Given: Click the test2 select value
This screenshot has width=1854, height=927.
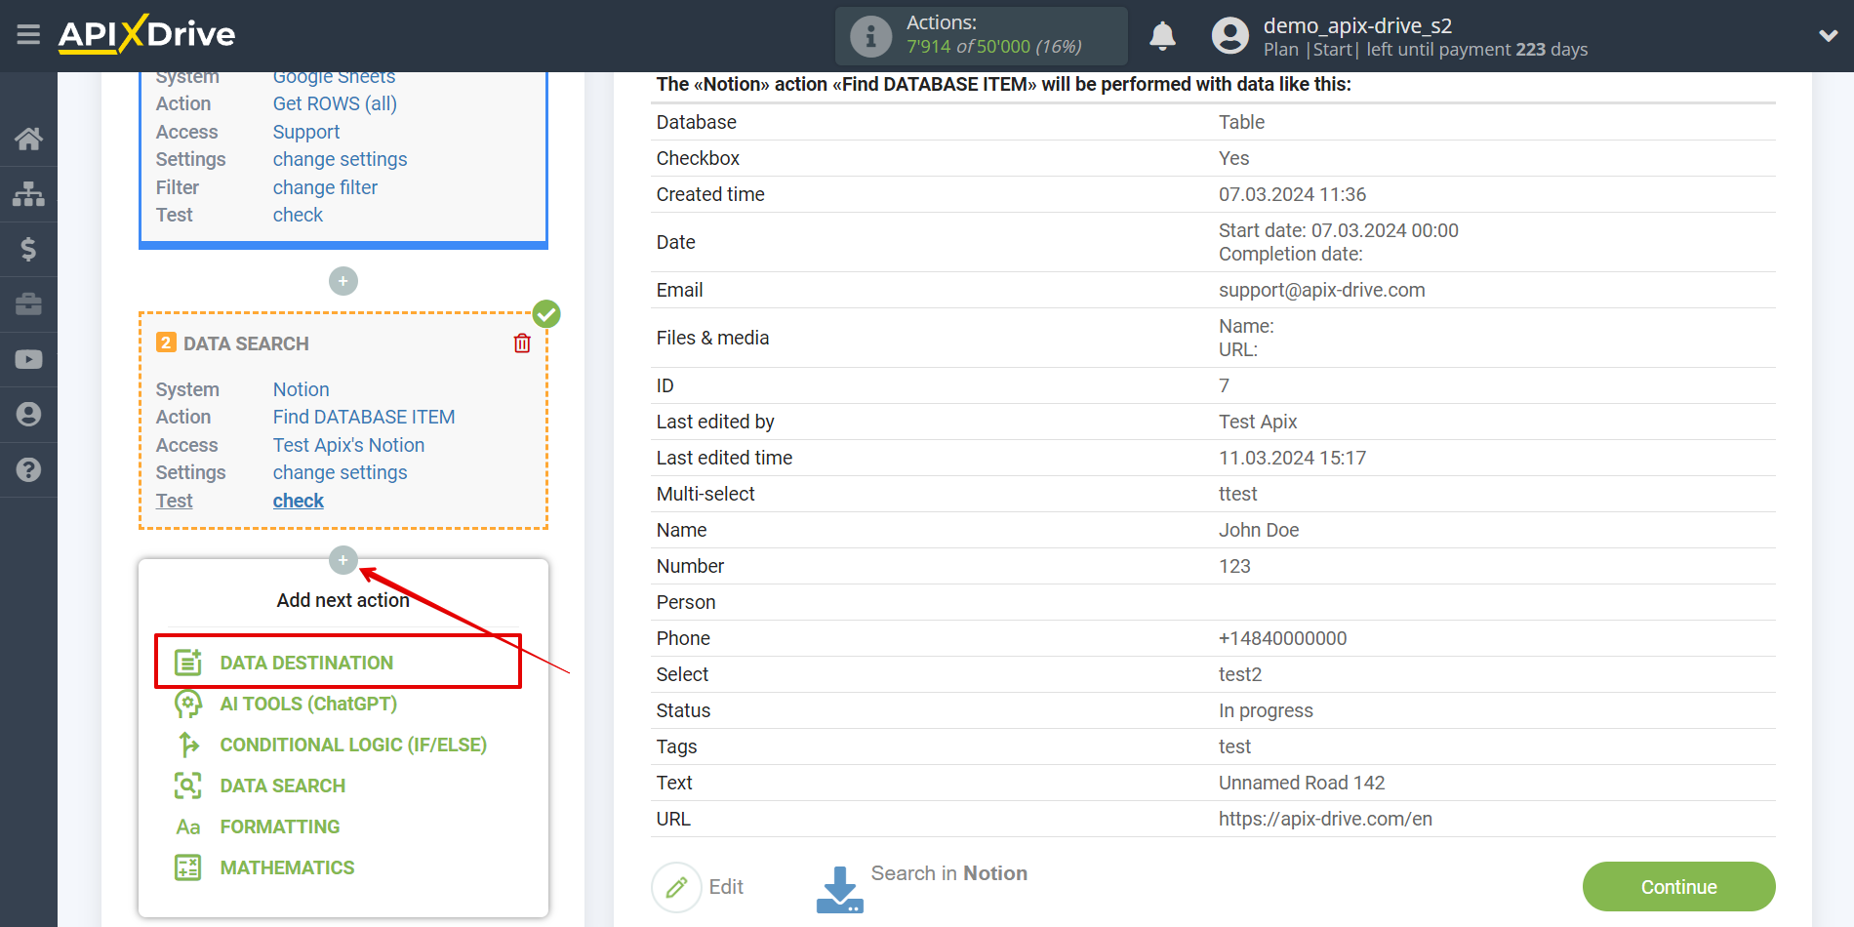Looking at the screenshot, I should pos(1240,674).
